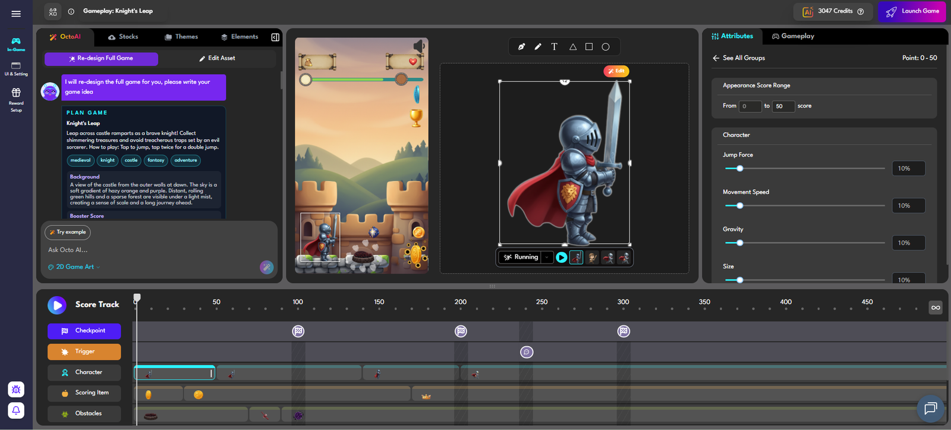The height and width of the screenshot is (430, 951).
Task: Mute the game preview sound
Action: [x=418, y=46]
